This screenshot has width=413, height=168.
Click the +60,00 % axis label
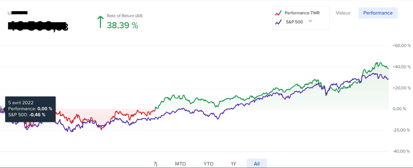click(401, 46)
